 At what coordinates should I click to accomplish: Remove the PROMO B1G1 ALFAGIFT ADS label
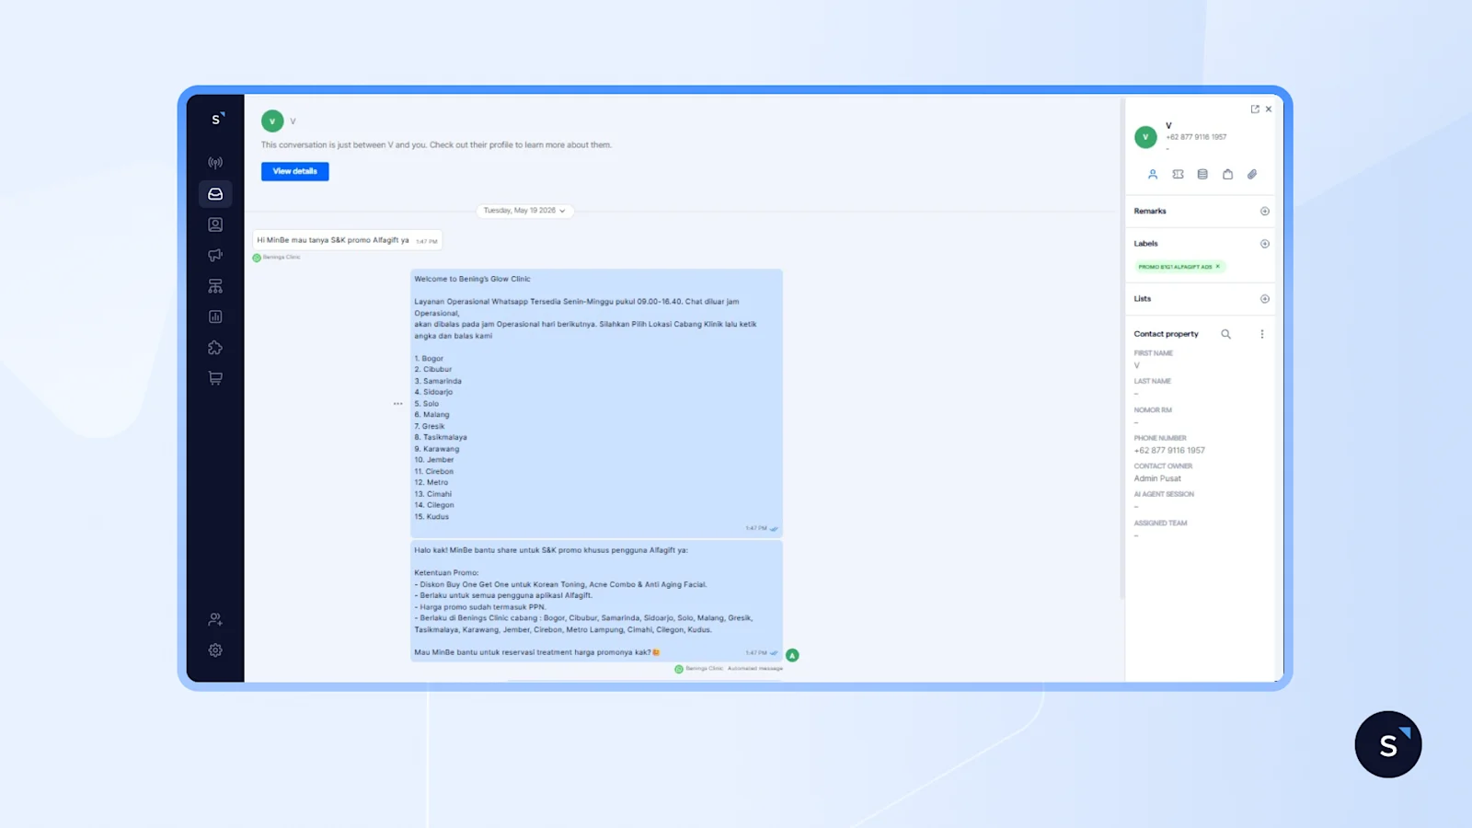1218,267
